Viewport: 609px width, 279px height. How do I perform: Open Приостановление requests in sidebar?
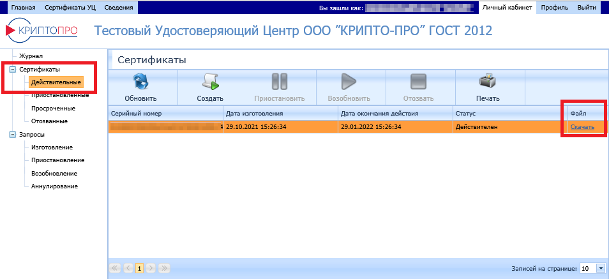pyautogui.click(x=58, y=160)
